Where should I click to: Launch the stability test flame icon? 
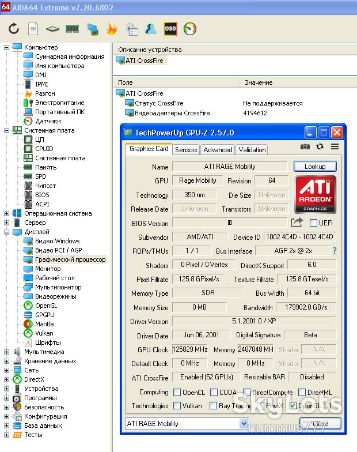[x=112, y=29]
